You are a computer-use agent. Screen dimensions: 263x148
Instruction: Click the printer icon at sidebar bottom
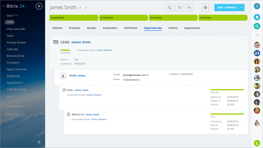39,142
